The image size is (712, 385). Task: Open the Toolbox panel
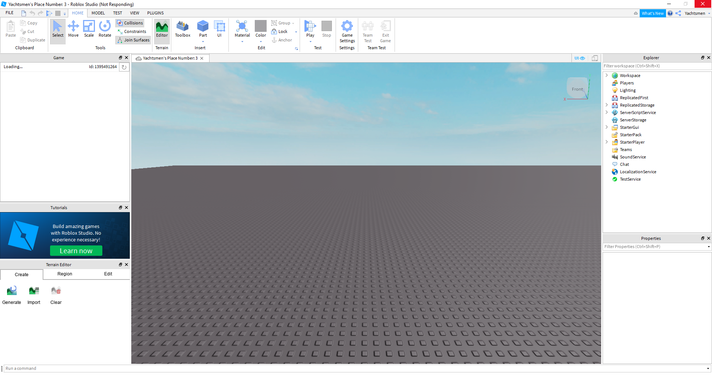(182, 29)
